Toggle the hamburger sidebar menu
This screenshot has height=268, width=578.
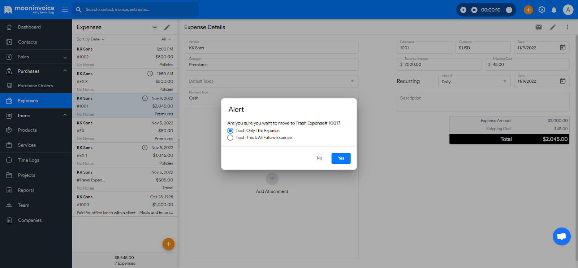coord(65,10)
